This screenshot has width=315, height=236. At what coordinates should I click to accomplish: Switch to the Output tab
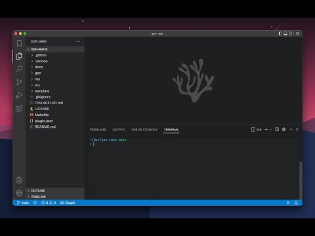(119, 130)
